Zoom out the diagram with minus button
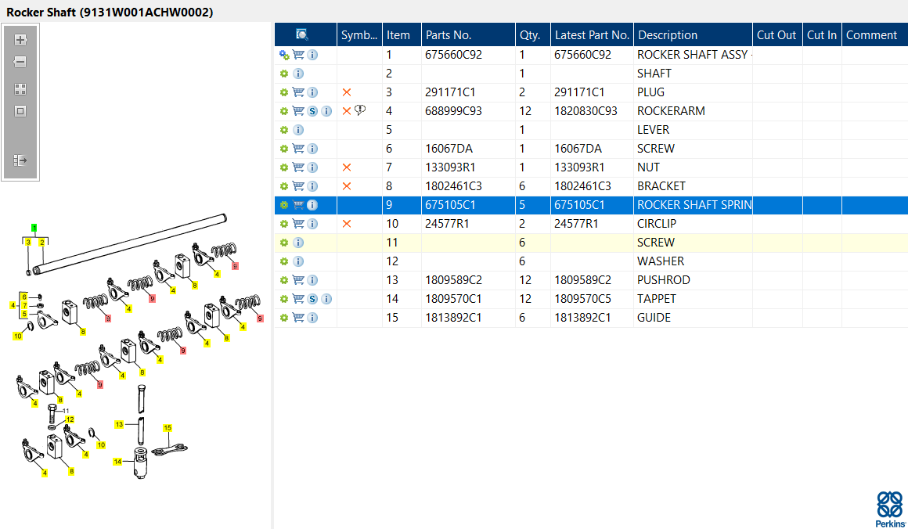 click(x=20, y=62)
